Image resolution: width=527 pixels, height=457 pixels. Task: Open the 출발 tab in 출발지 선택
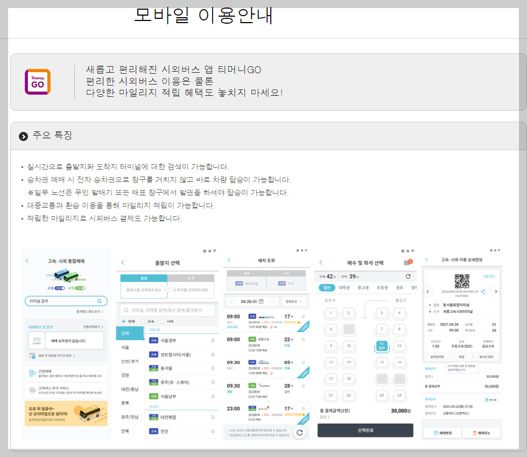(x=144, y=278)
